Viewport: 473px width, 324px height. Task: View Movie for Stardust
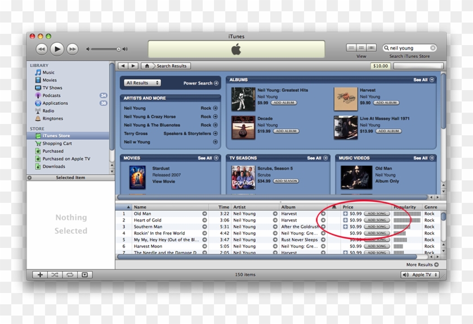click(x=163, y=181)
